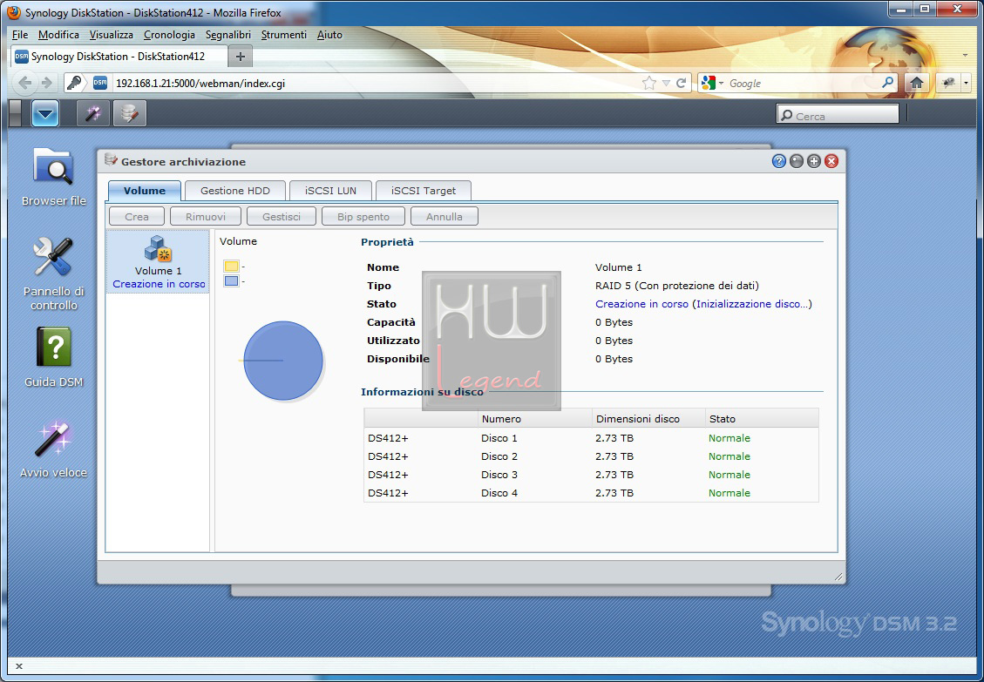Open the Aiuto menu
This screenshot has width=984, height=682.
pyautogui.click(x=329, y=35)
